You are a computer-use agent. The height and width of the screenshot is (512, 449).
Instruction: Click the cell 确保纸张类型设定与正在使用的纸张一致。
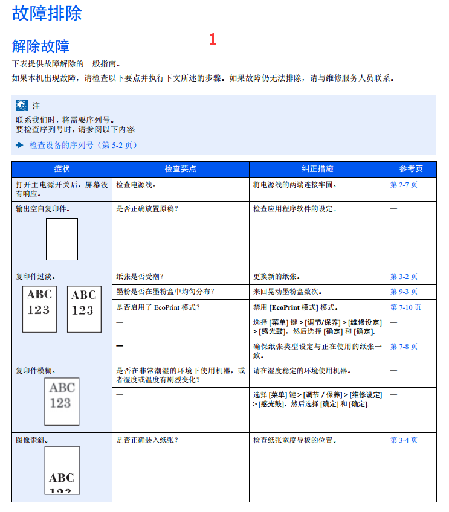[317, 351]
